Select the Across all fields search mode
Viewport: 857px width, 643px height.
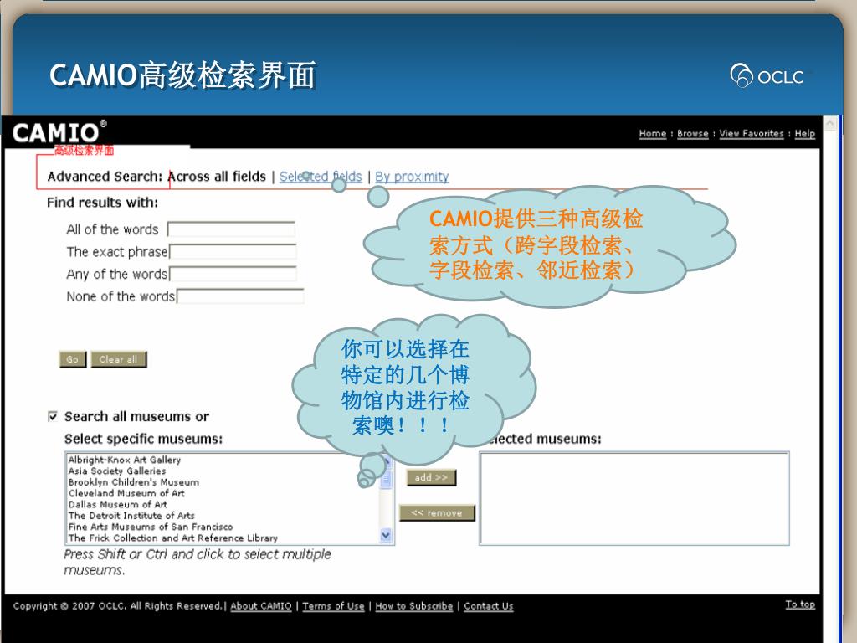(217, 177)
